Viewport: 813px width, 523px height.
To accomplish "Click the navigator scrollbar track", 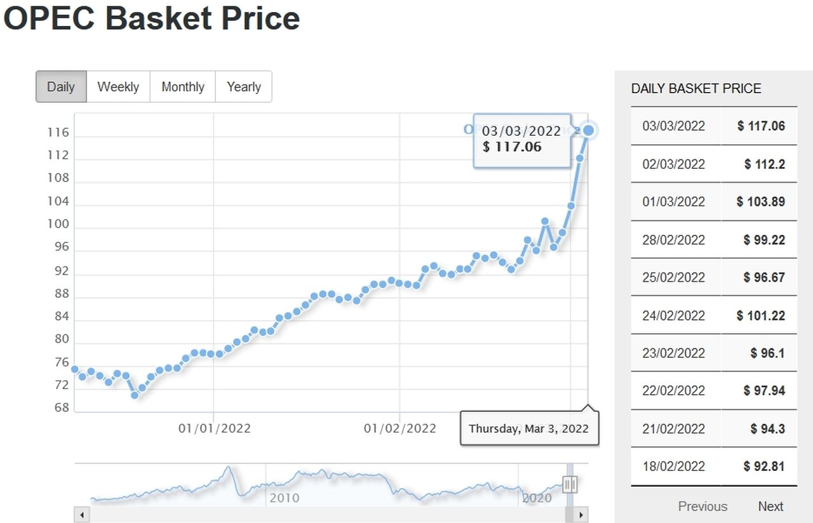I will pyautogui.click(x=318, y=514).
